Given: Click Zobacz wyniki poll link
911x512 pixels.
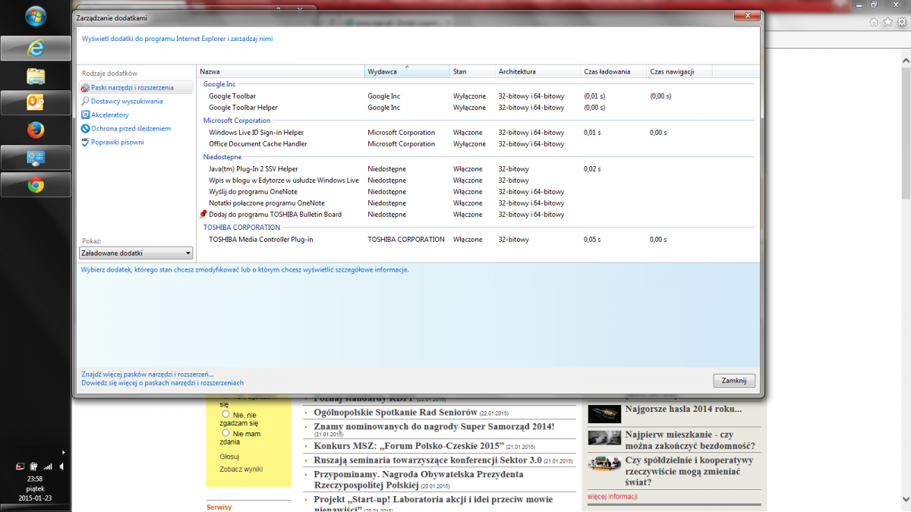Looking at the screenshot, I should click(241, 470).
